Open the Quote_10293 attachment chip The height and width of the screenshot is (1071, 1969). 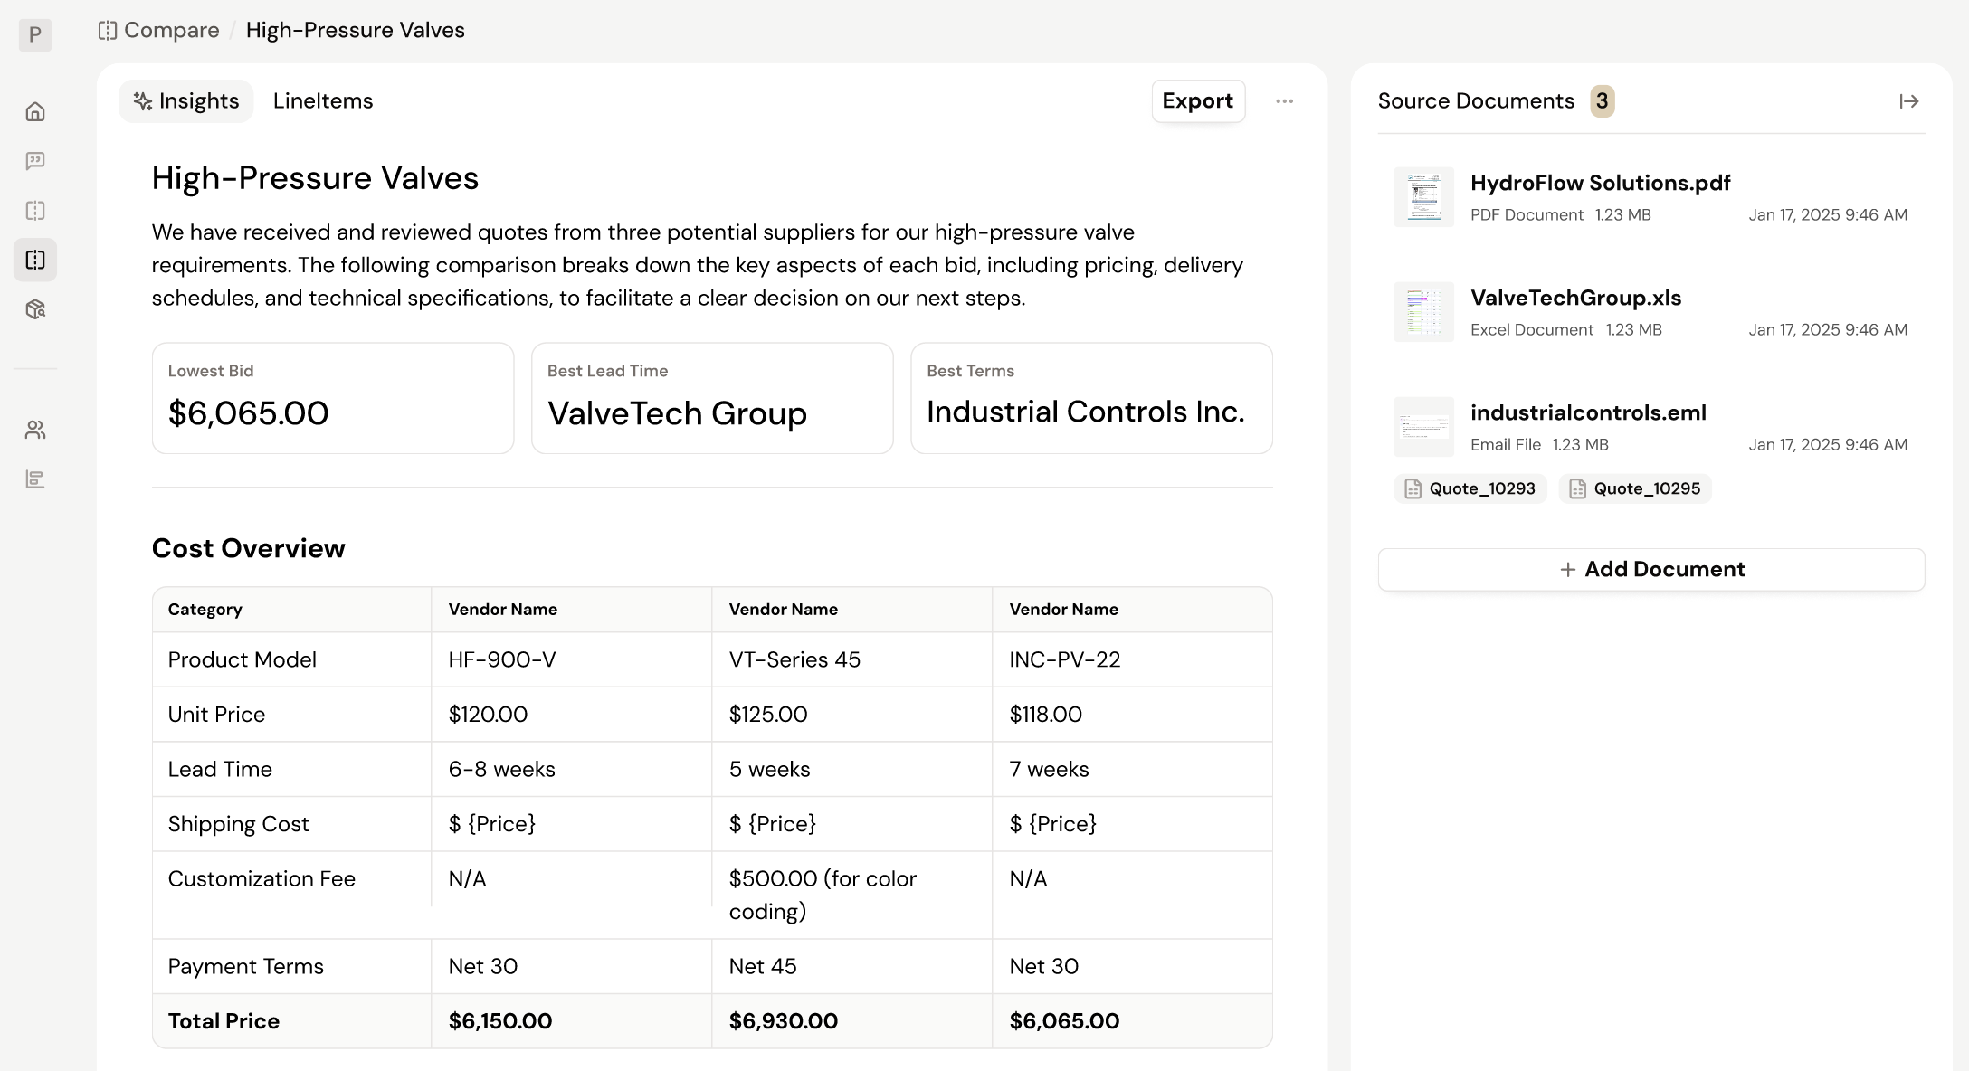[1470, 488]
